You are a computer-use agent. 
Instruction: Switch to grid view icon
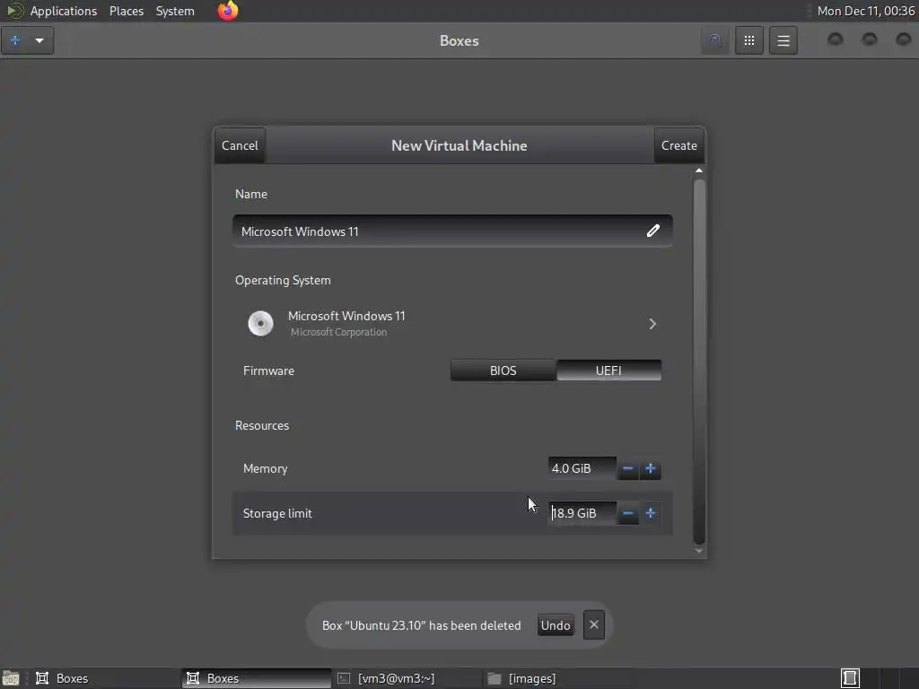pyautogui.click(x=749, y=40)
